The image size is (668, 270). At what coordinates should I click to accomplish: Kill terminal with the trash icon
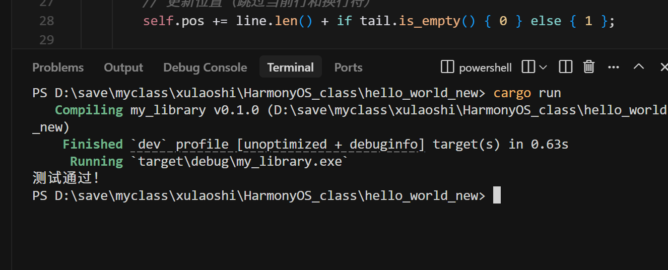click(589, 66)
